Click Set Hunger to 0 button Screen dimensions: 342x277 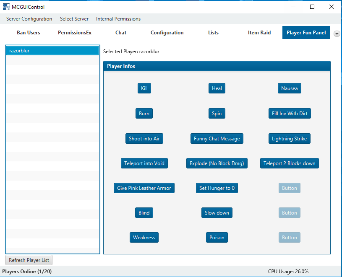217,188
